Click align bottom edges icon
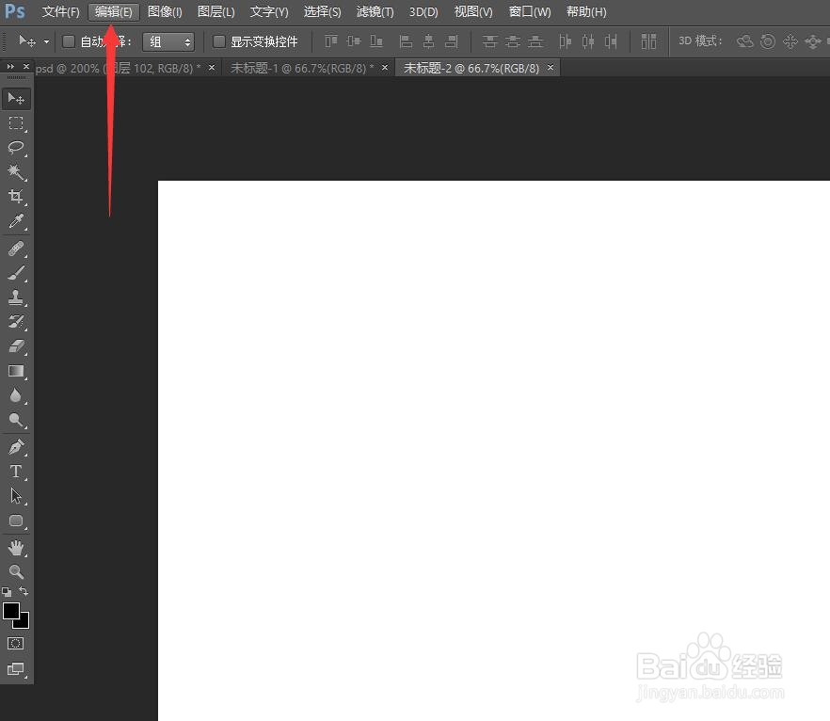The width and height of the screenshot is (830, 721). [x=376, y=41]
